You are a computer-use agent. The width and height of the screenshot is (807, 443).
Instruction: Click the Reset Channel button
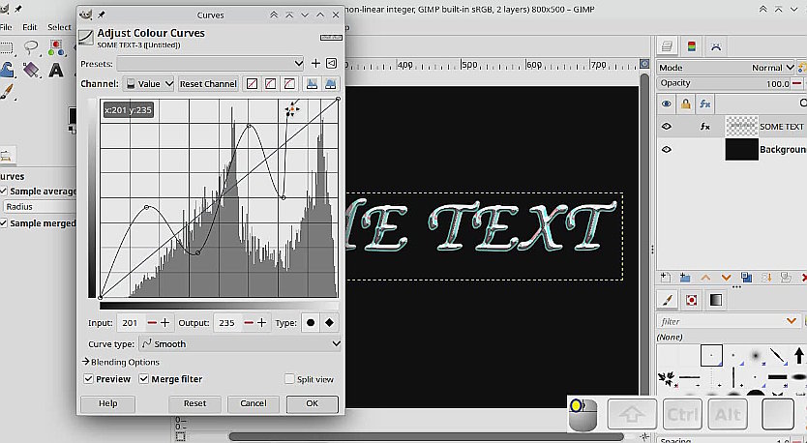pos(208,84)
